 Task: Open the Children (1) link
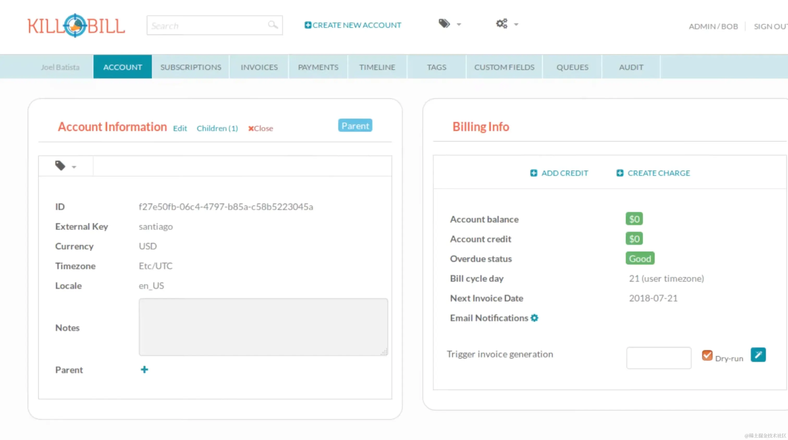point(217,128)
